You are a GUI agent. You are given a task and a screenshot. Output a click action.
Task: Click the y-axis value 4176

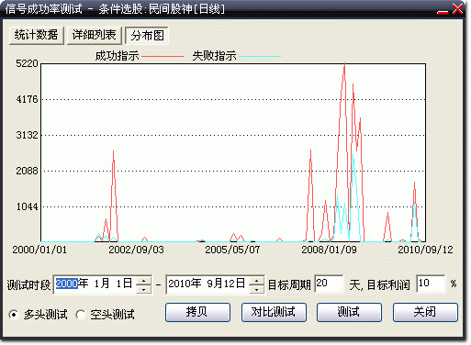coord(27,99)
